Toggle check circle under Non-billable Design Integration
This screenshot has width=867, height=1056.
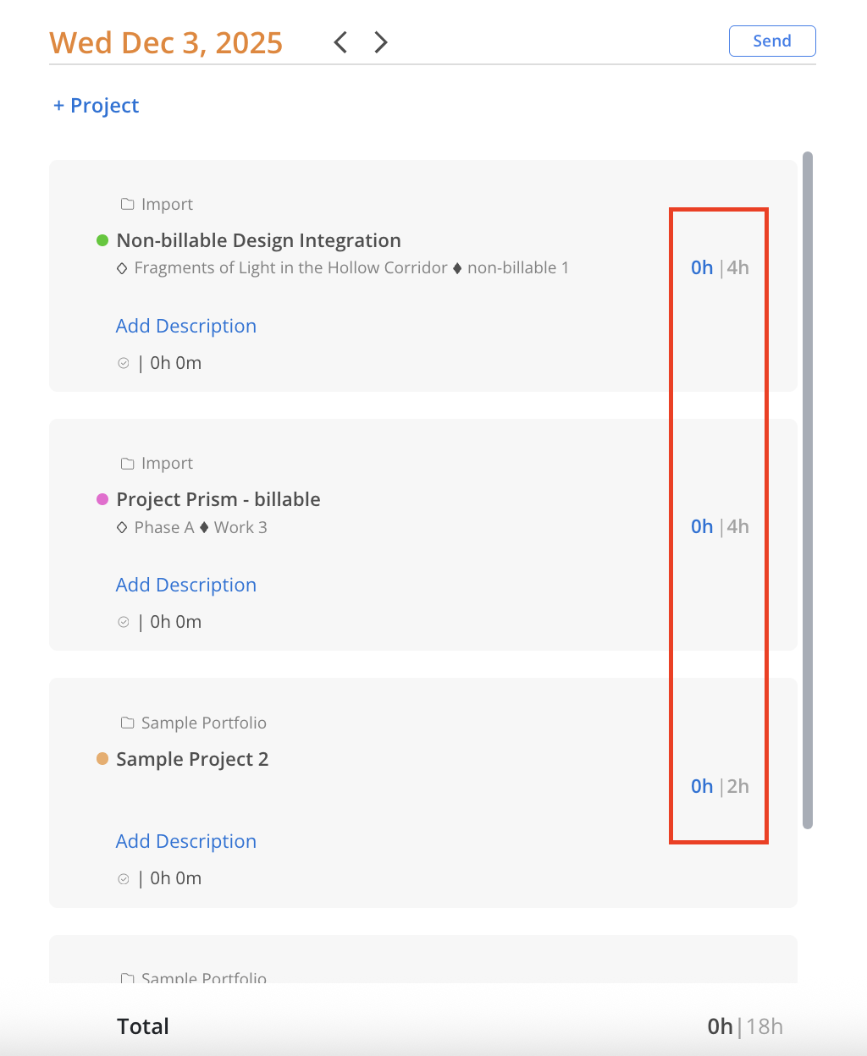coord(124,363)
